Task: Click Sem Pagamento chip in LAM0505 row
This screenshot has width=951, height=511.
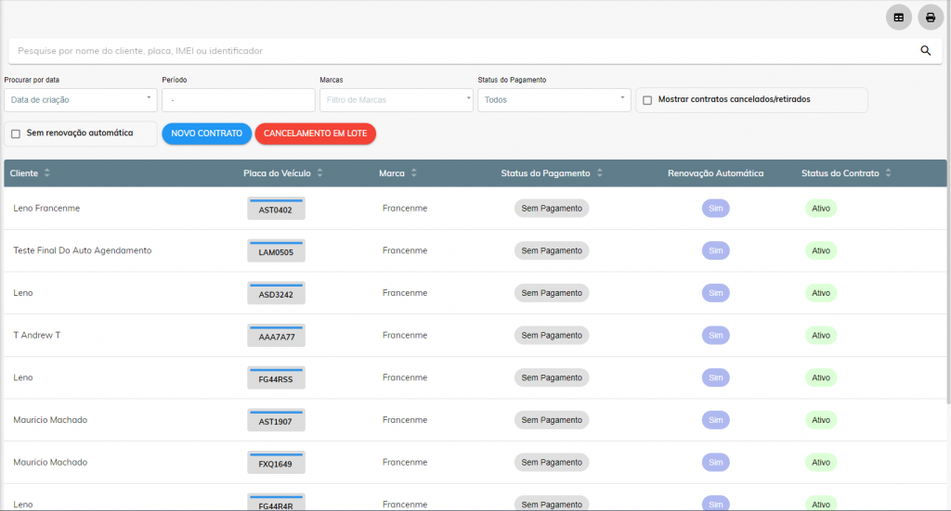Action: point(552,250)
